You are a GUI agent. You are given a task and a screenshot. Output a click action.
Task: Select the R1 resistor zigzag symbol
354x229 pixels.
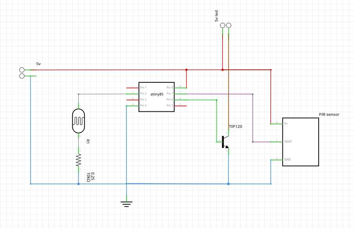click(x=78, y=160)
